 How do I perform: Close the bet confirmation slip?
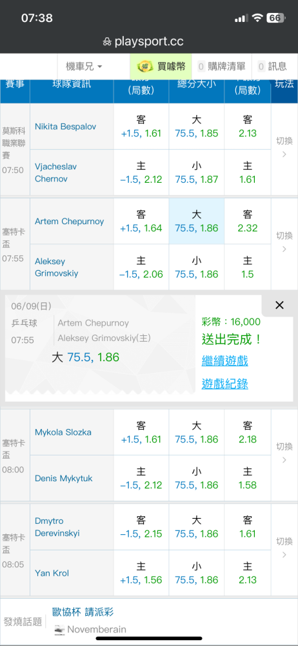pos(279,306)
